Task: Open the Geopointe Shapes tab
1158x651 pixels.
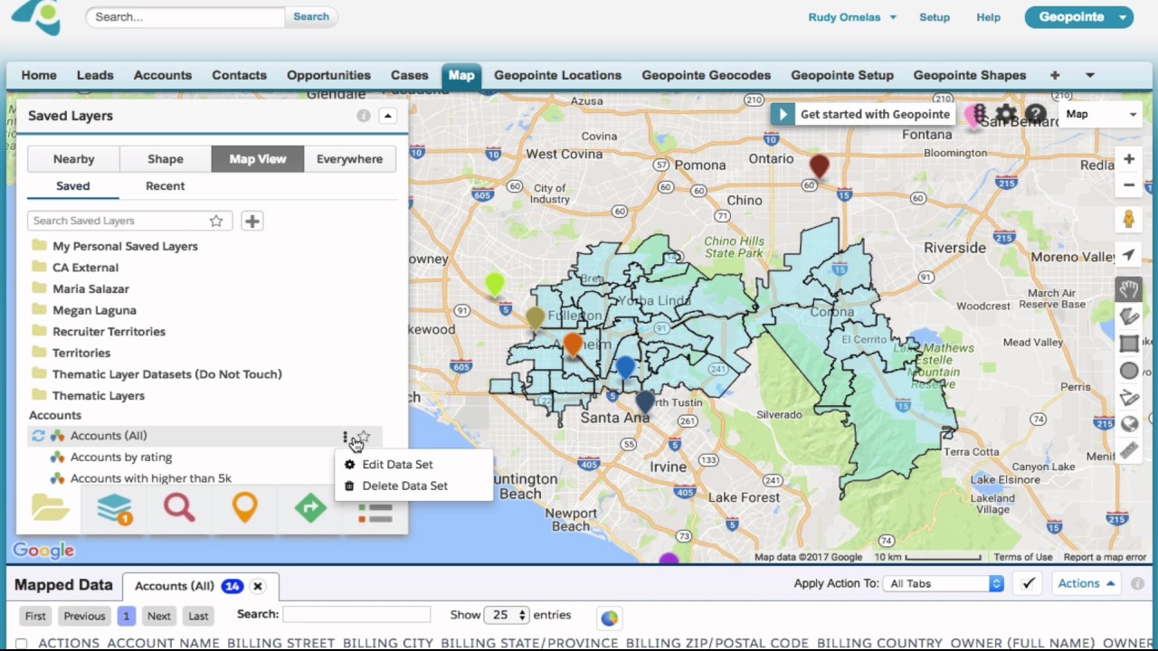Action: 970,76
